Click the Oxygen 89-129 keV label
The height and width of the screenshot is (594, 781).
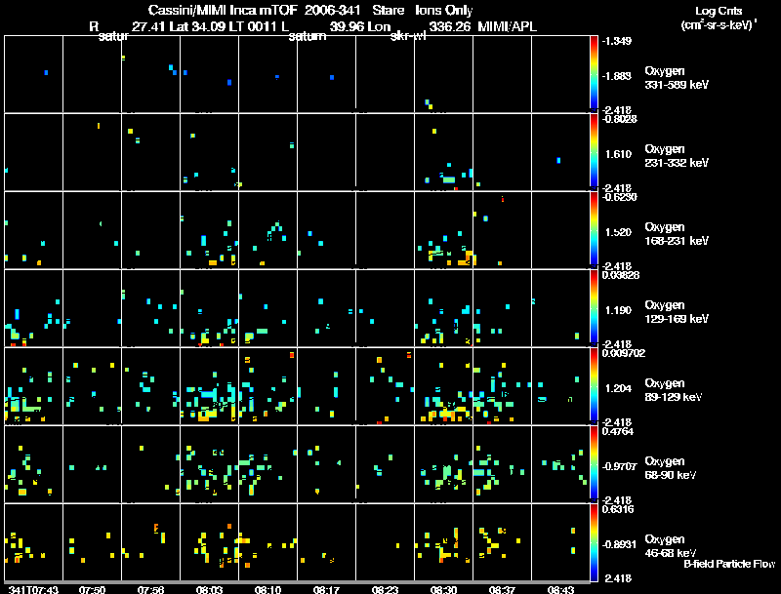click(673, 389)
